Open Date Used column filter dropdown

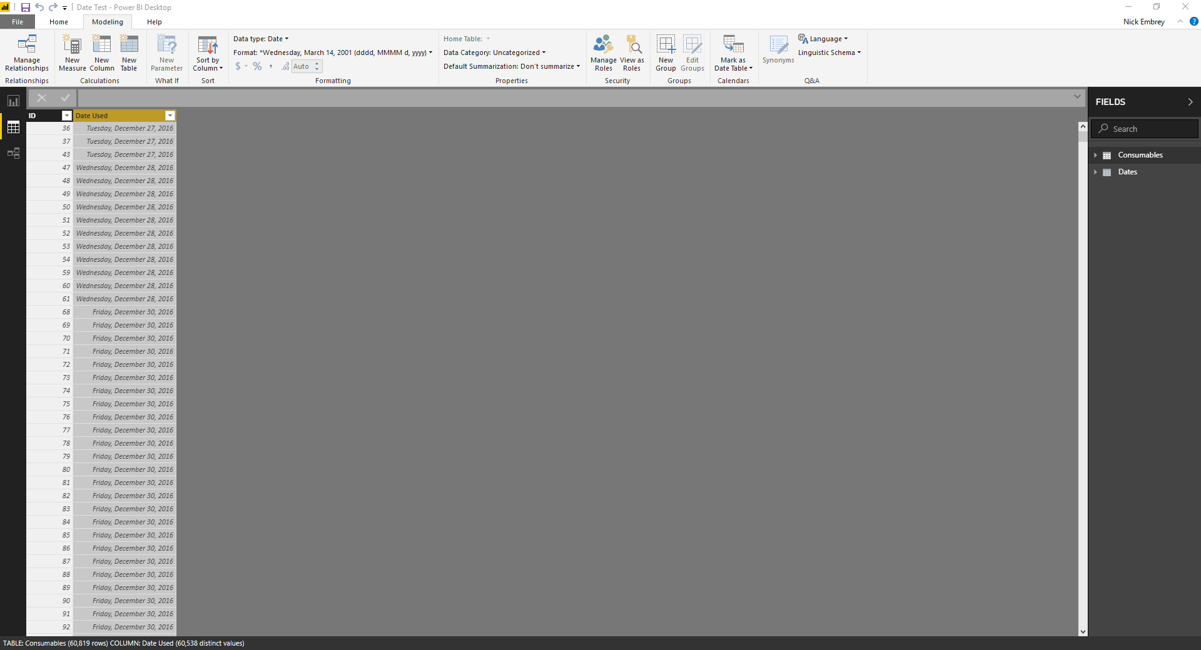coord(170,116)
